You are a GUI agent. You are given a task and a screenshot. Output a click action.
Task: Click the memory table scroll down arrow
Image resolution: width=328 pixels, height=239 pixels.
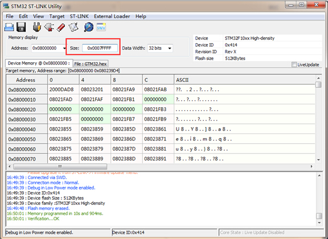pyautogui.click(x=318, y=160)
